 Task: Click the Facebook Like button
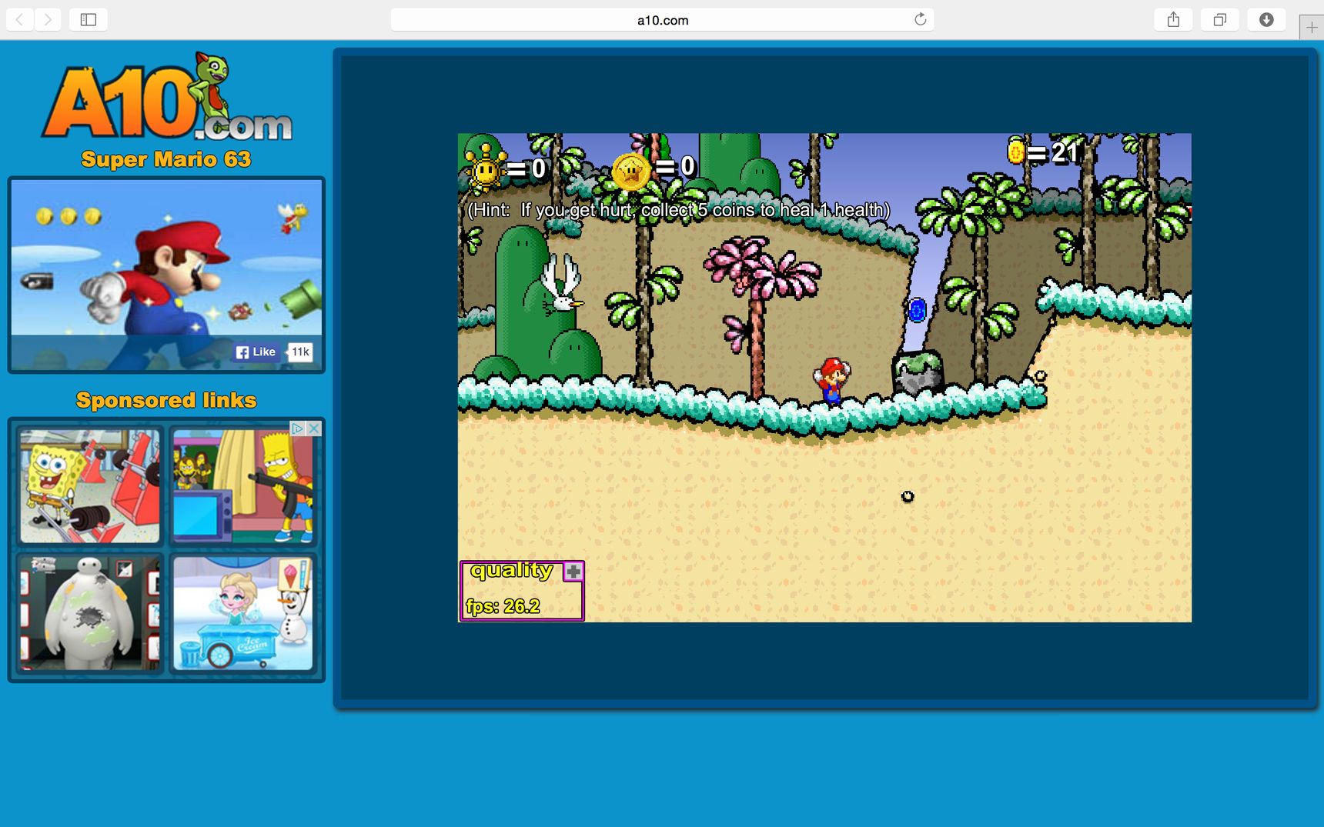coord(256,352)
